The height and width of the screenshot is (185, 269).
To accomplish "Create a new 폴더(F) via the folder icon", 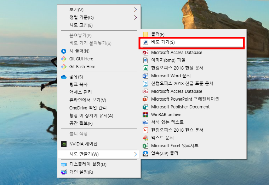I will click(x=145, y=34).
